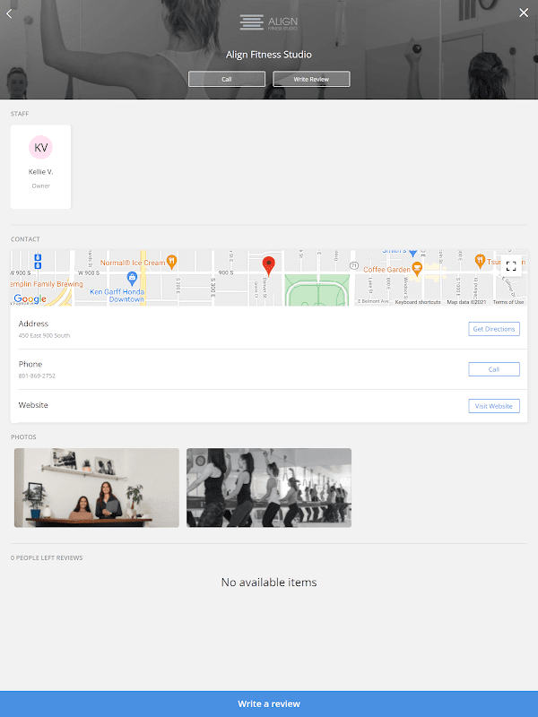Image resolution: width=538 pixels, height=717 pixels.
Task: Open the barre class workout photo
Action: tap(269, 488)
